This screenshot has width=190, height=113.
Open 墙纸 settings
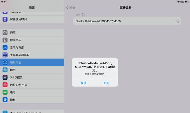point(32,70)
